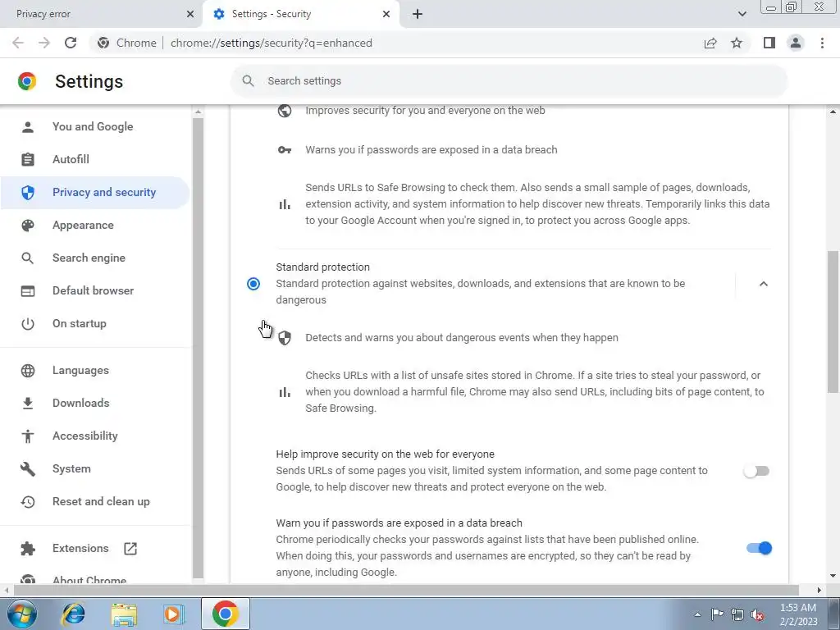Close the Settings - Security tab
The image size is (840, 630).
point(386,14)
